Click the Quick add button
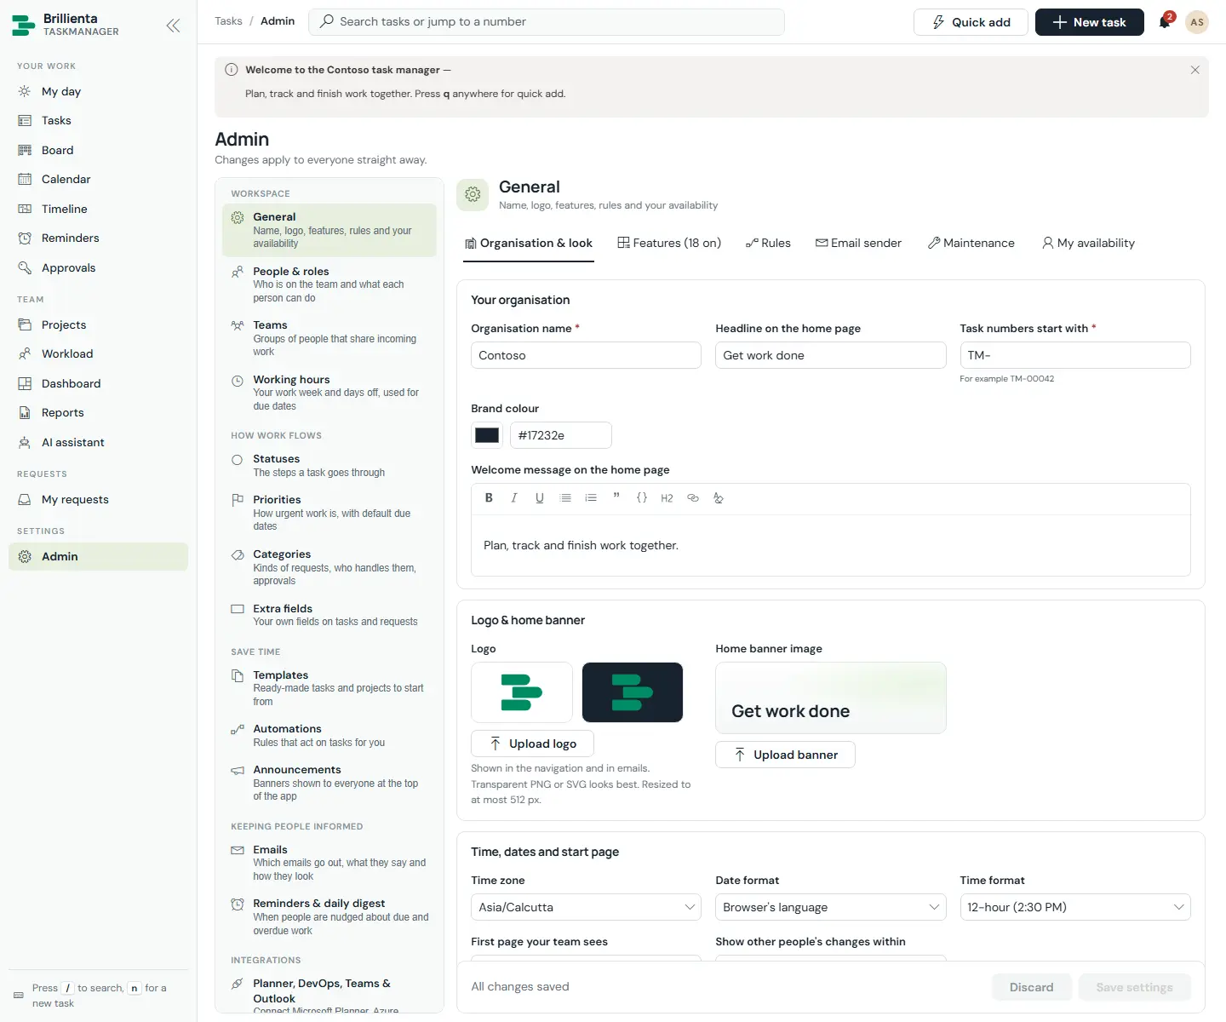 click(x=971, y=22)
